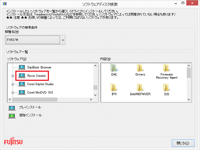Viewport: 200px width, 150px height.
Task: Click software list scroll down arrow
Action: click(95, 95)
